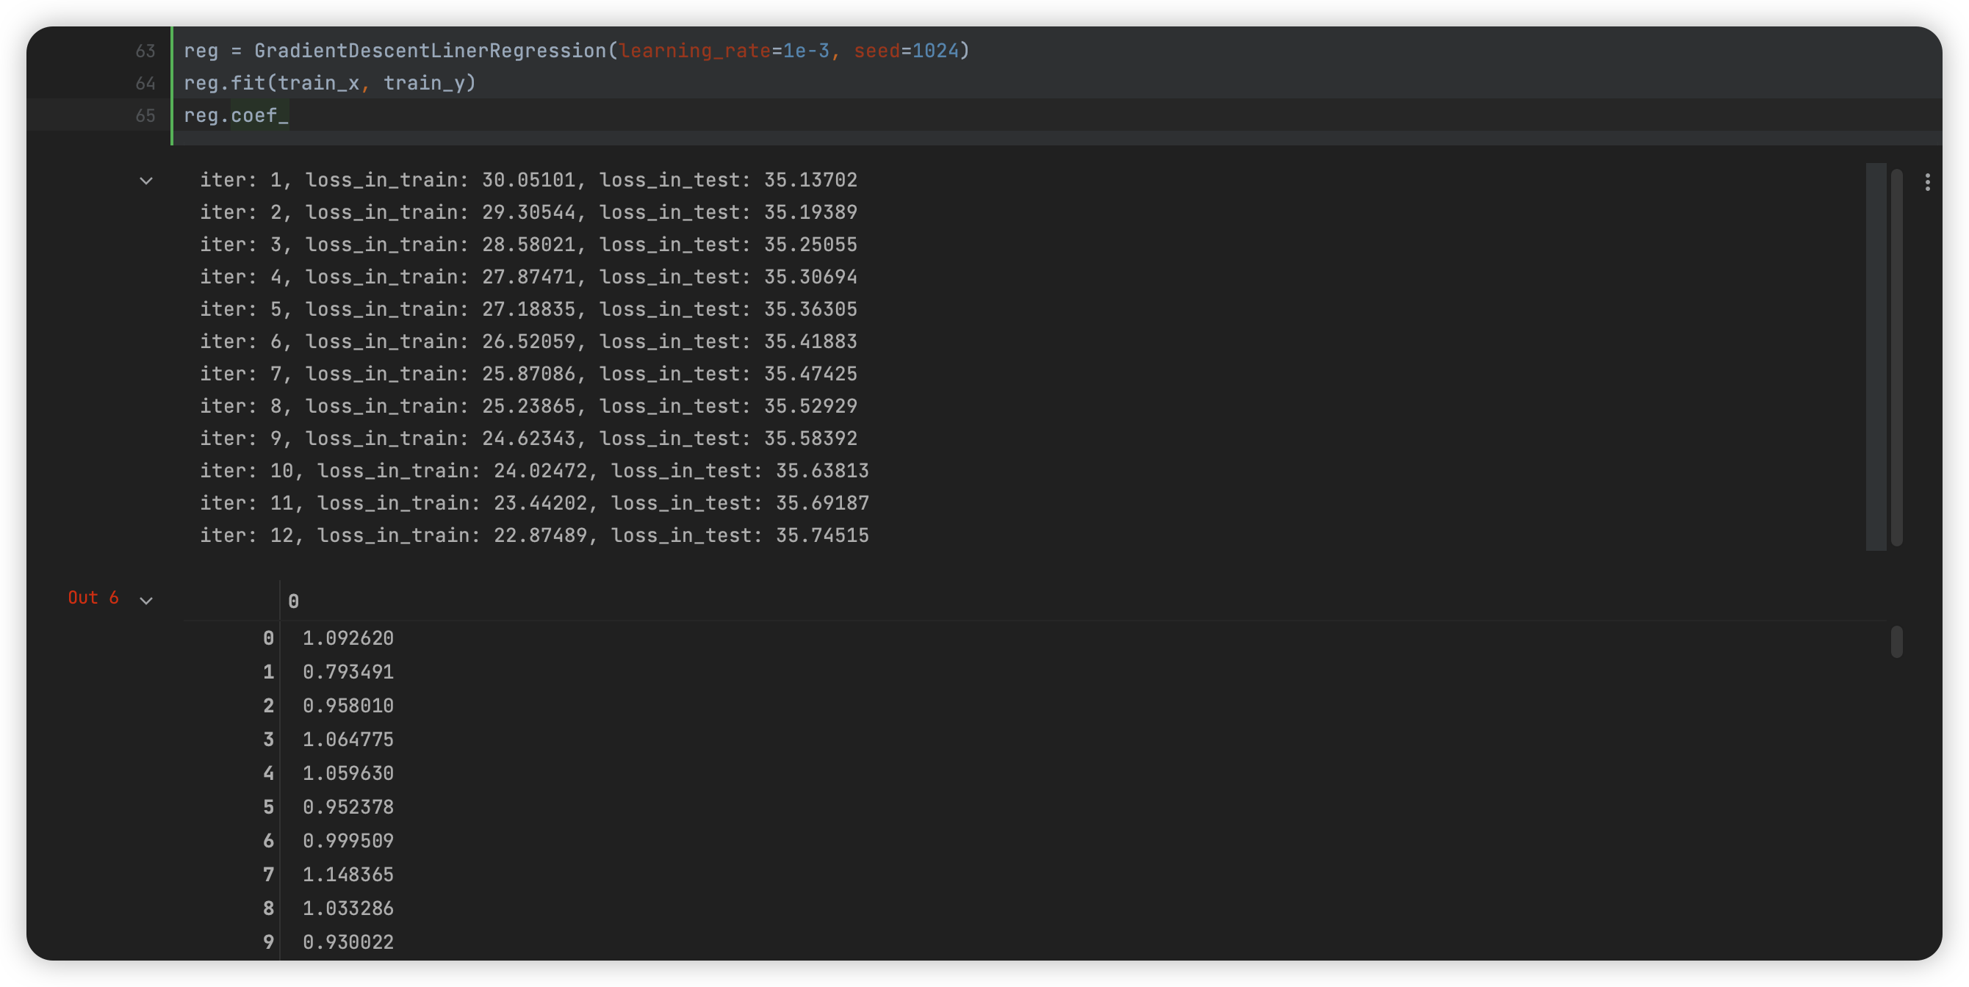Place cursor on code line 63

[x=576, y=51]
